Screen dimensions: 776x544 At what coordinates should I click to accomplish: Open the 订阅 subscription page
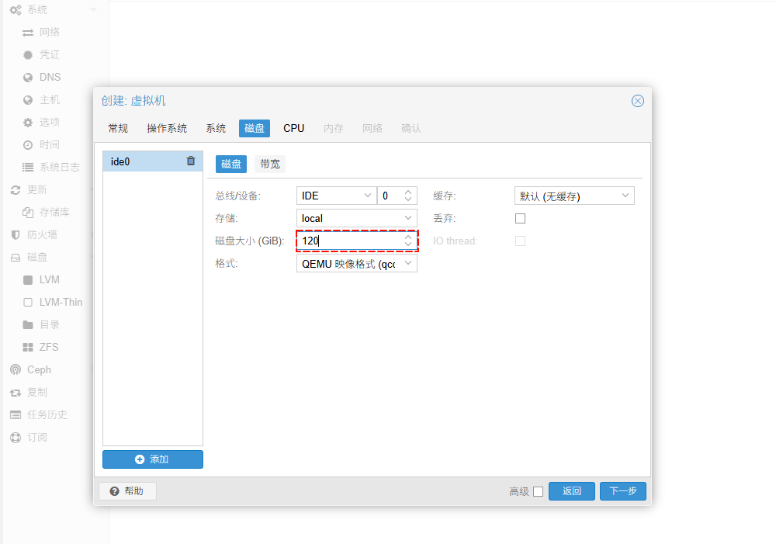[36, 438]
